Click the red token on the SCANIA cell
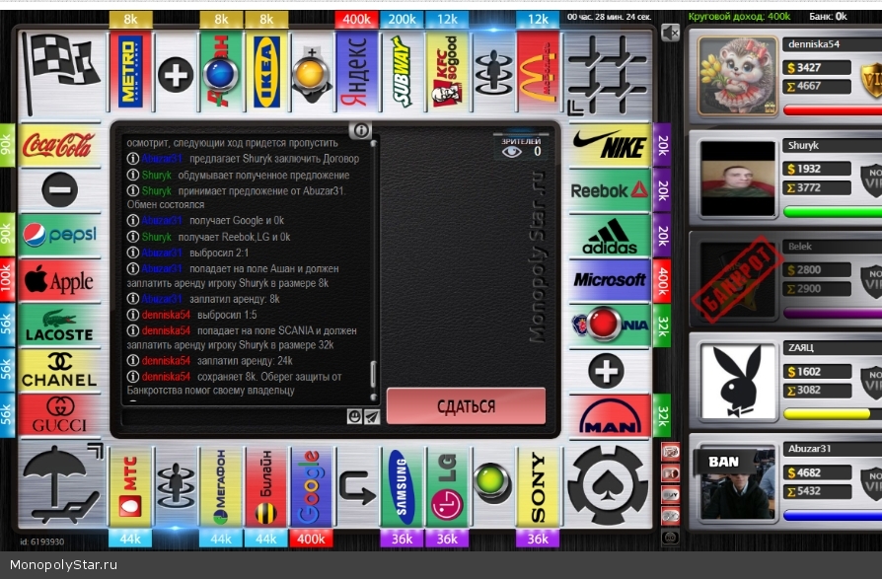Viewport: 882px width, 579px height. [x=603, y=325]
